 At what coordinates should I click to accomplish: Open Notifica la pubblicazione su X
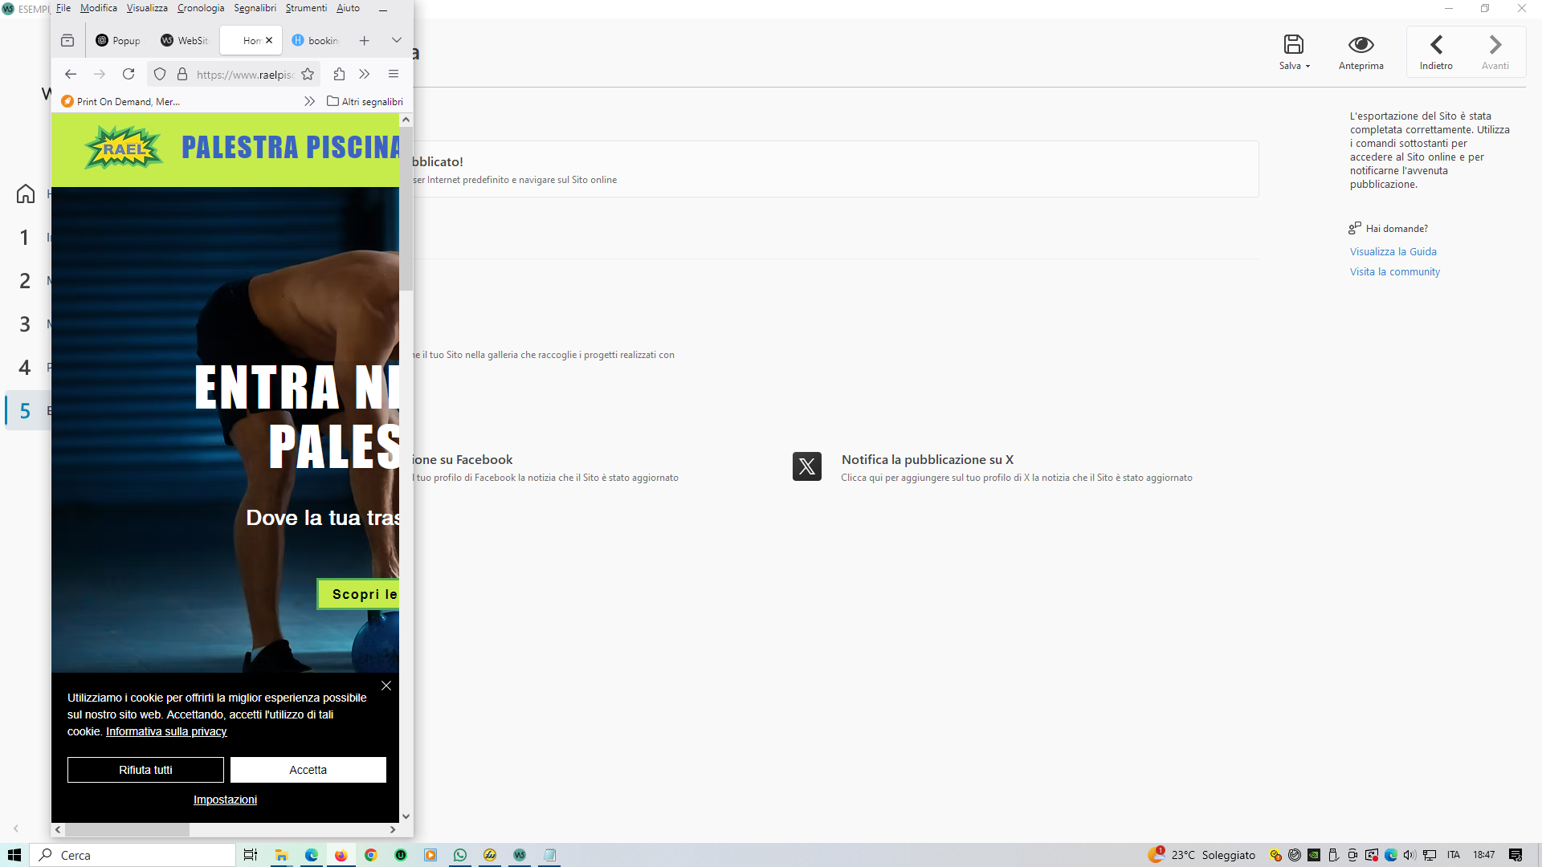click(x=928, y=460)
